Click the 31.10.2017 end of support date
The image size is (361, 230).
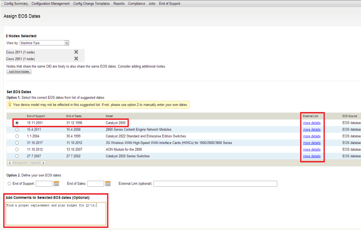tap(35, 143)
